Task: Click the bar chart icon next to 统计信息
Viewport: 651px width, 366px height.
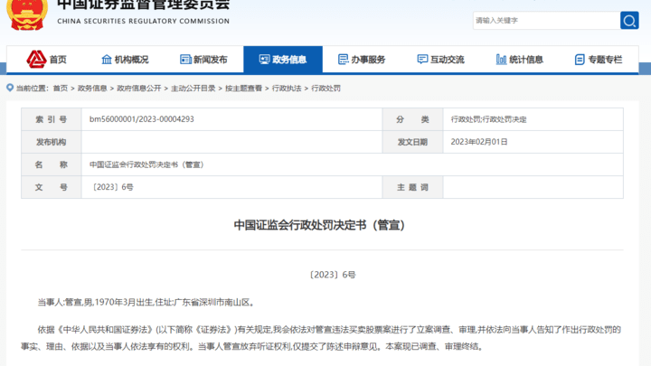Action: (x=501, y=60)
